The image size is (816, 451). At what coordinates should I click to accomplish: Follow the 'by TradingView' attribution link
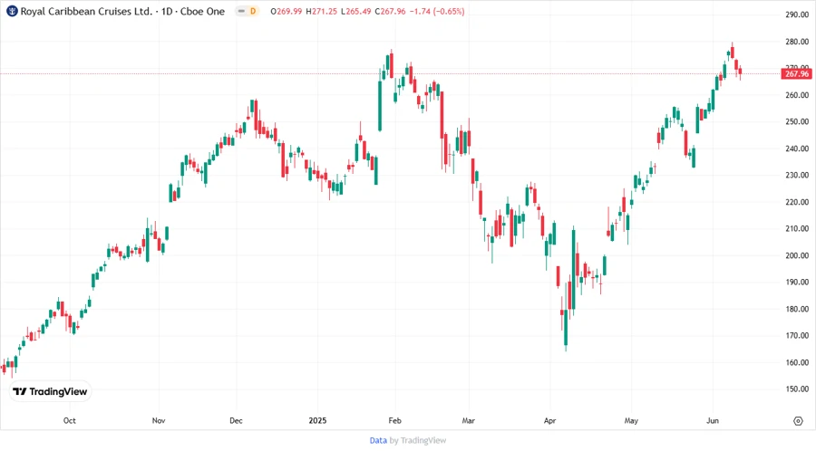click(x=418, y=440)
